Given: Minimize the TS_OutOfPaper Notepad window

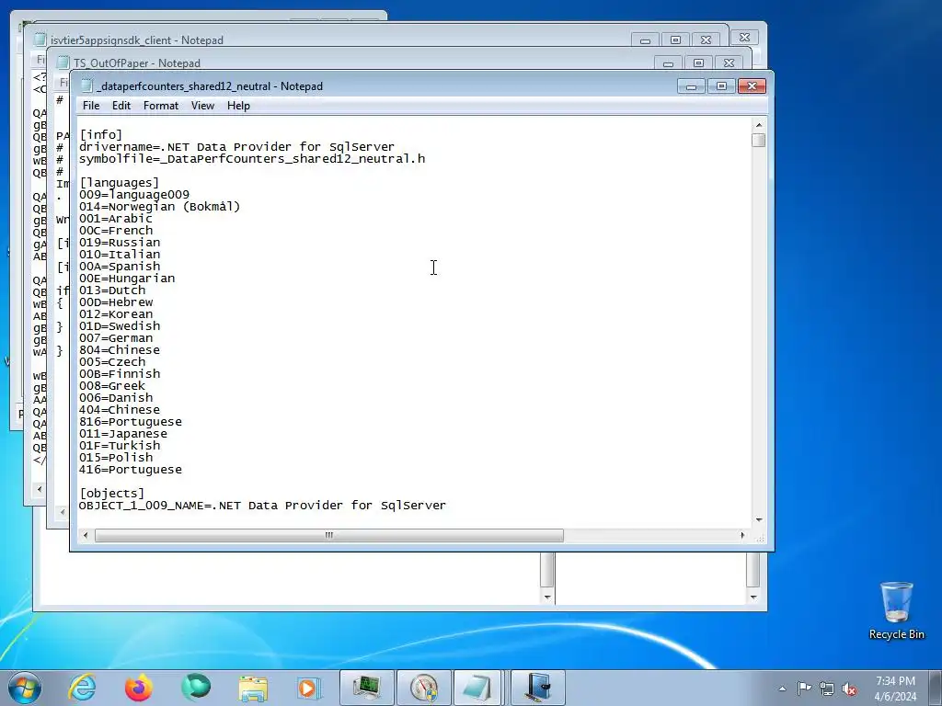Looking at the screenshot, I should click(668, 63).
